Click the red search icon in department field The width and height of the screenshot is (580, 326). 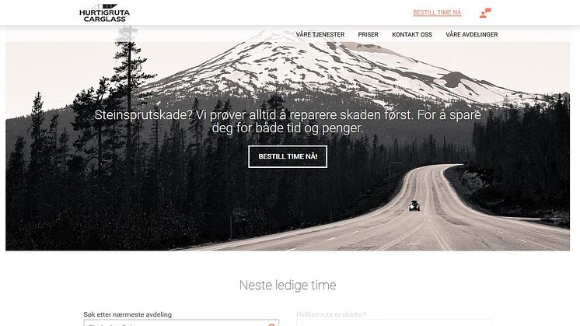point(272,324)
